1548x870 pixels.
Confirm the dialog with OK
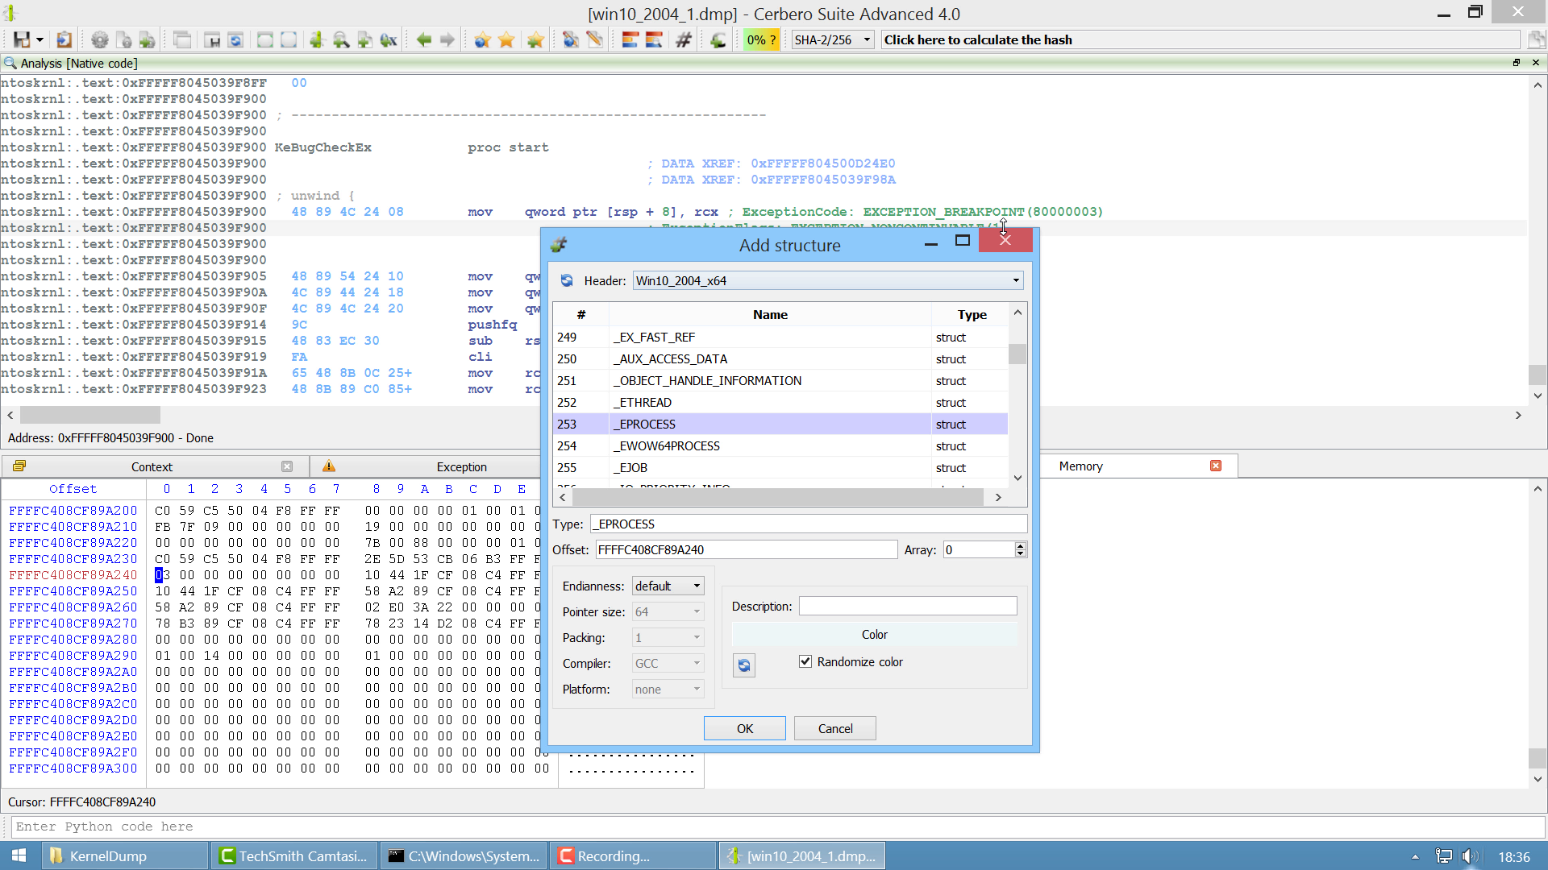745,728
